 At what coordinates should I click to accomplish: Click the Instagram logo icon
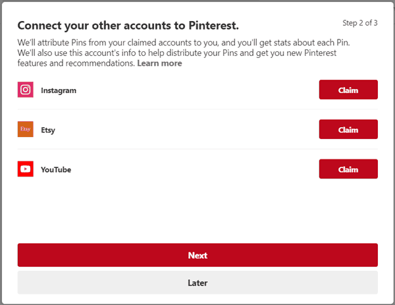26,90
